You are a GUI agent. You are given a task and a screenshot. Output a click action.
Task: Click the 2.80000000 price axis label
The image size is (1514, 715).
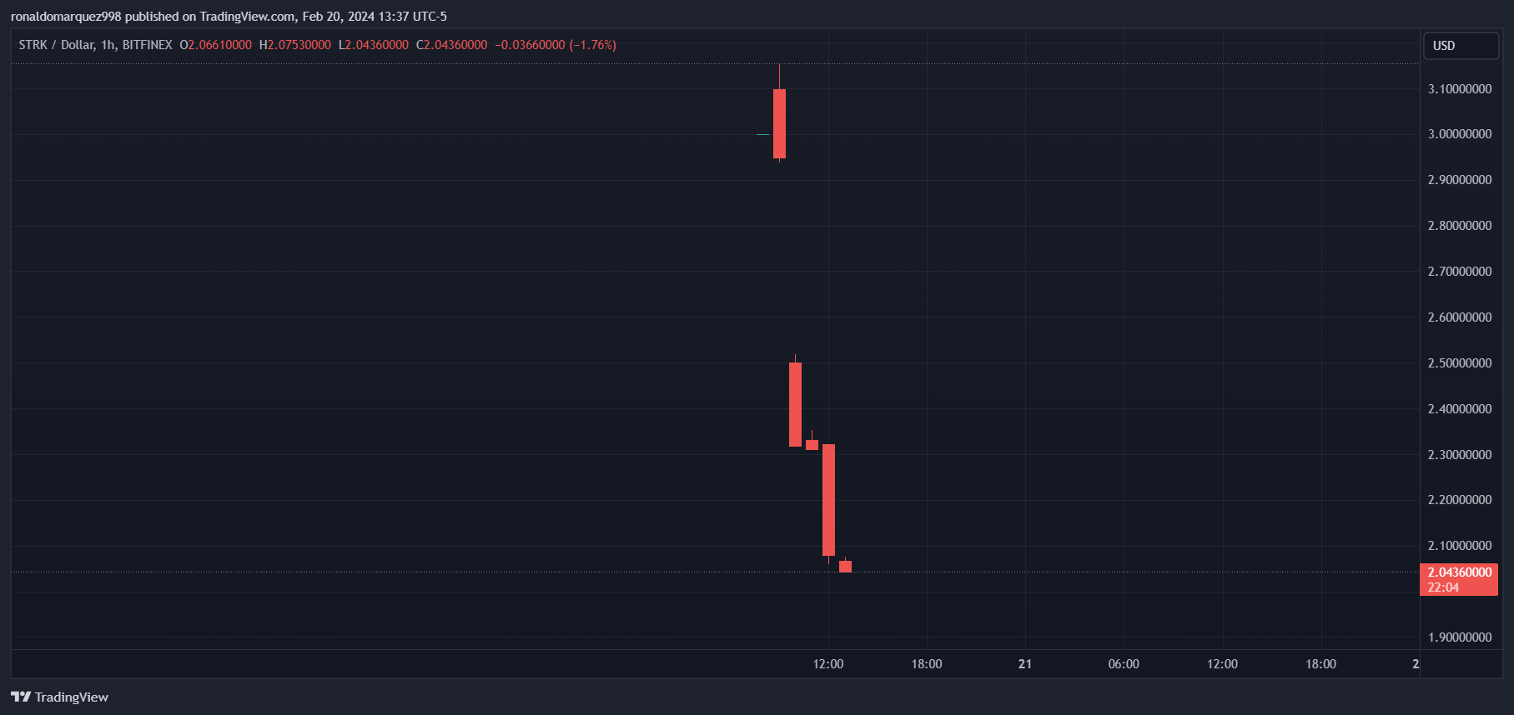click(x=1460, y=226)
